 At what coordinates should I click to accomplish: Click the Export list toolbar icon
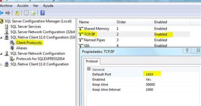[x=33, y=13]
